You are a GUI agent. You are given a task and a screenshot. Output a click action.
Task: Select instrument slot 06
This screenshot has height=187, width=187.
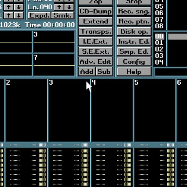[159, 13]
